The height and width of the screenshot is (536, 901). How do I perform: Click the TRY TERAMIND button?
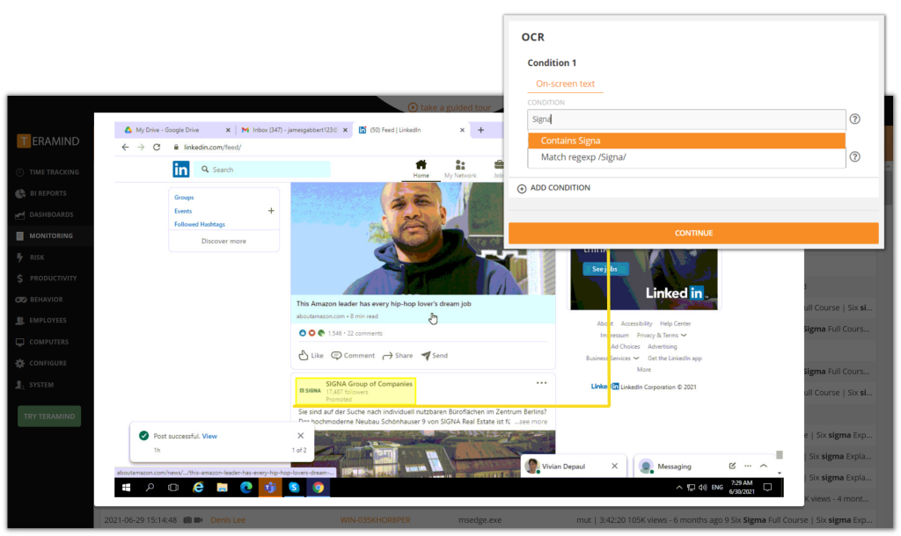pyautogui.click(x=49, y=416)
